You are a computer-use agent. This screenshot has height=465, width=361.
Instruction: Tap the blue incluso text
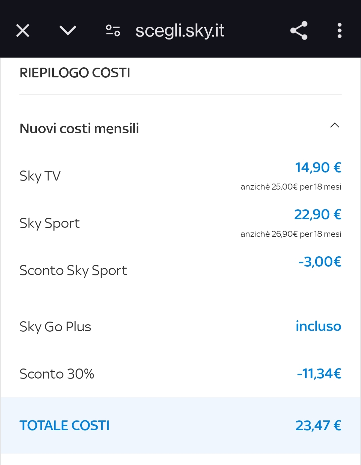(319, 326)
